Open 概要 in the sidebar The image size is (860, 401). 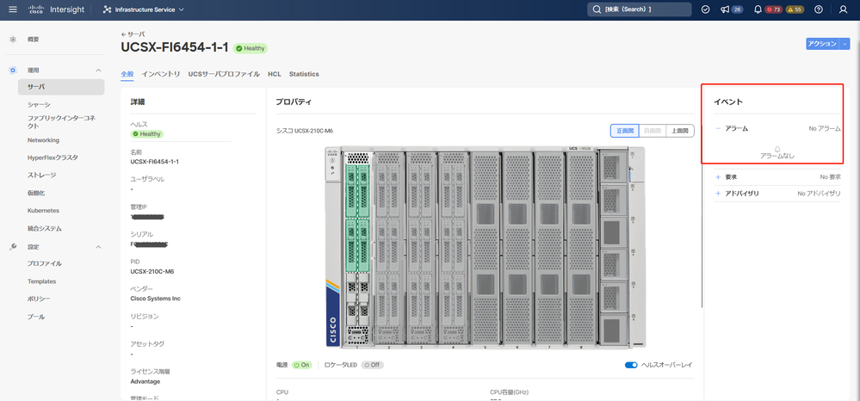34,40
